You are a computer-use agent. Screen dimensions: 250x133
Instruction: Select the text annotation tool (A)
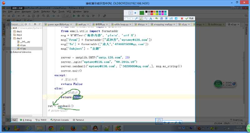pos(151,18)
